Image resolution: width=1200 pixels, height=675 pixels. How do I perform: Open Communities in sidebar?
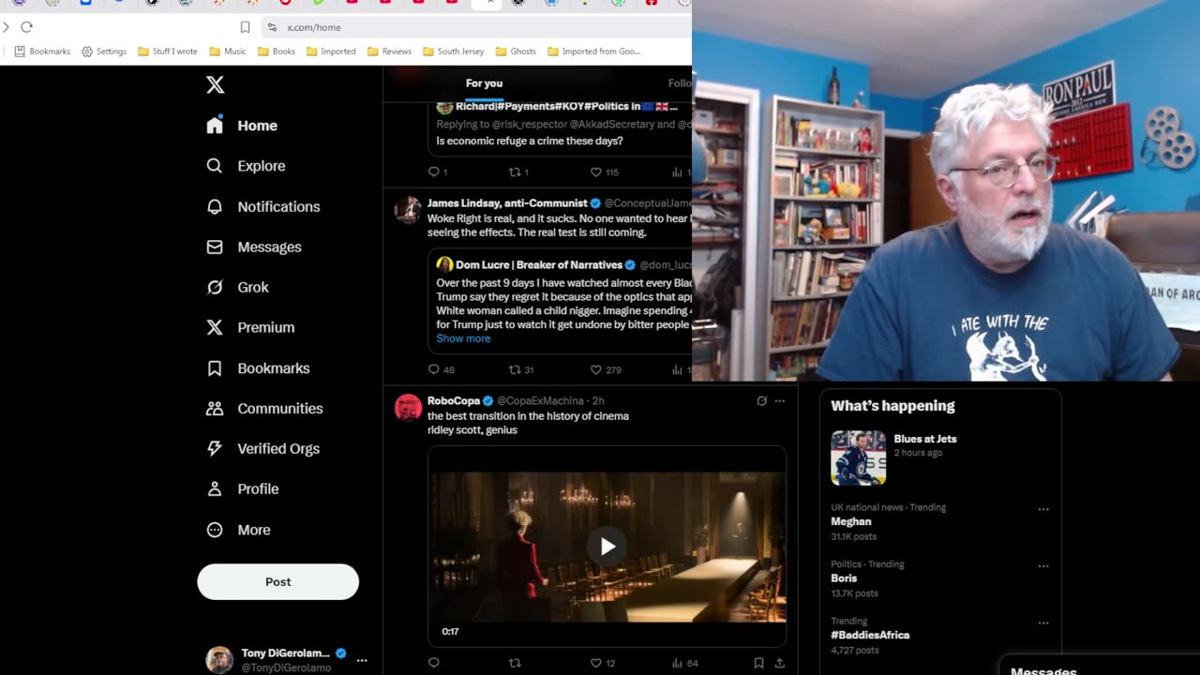click(x=264, y=409)
